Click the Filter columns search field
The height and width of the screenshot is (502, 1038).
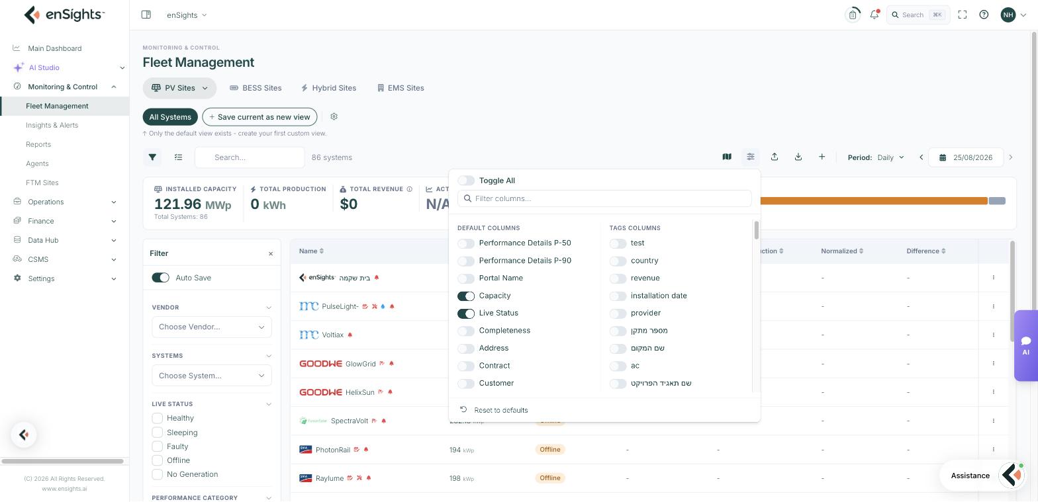(x=604, y=198)
